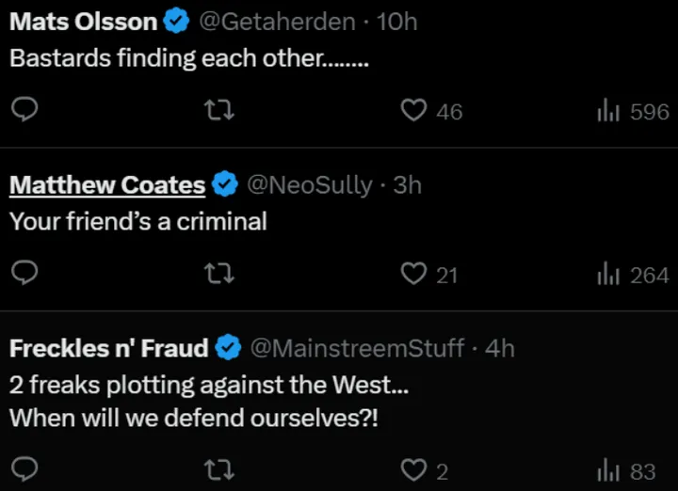The width and height of the screenshot is (678, 491).
Task: Open Mats Olsson's profile name
Action: tap(84, 22)
